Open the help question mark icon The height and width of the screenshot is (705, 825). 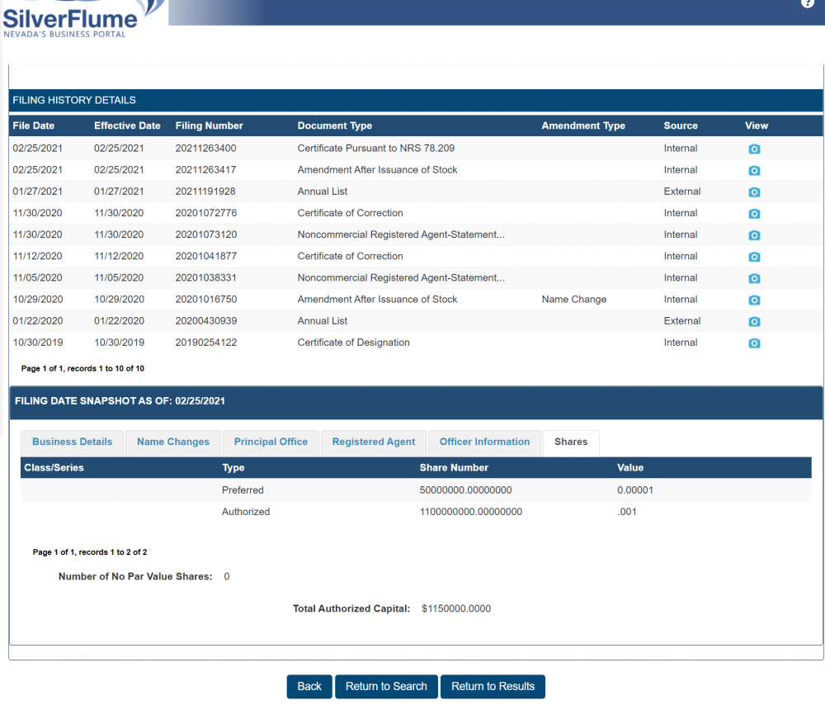click(808, 4)
